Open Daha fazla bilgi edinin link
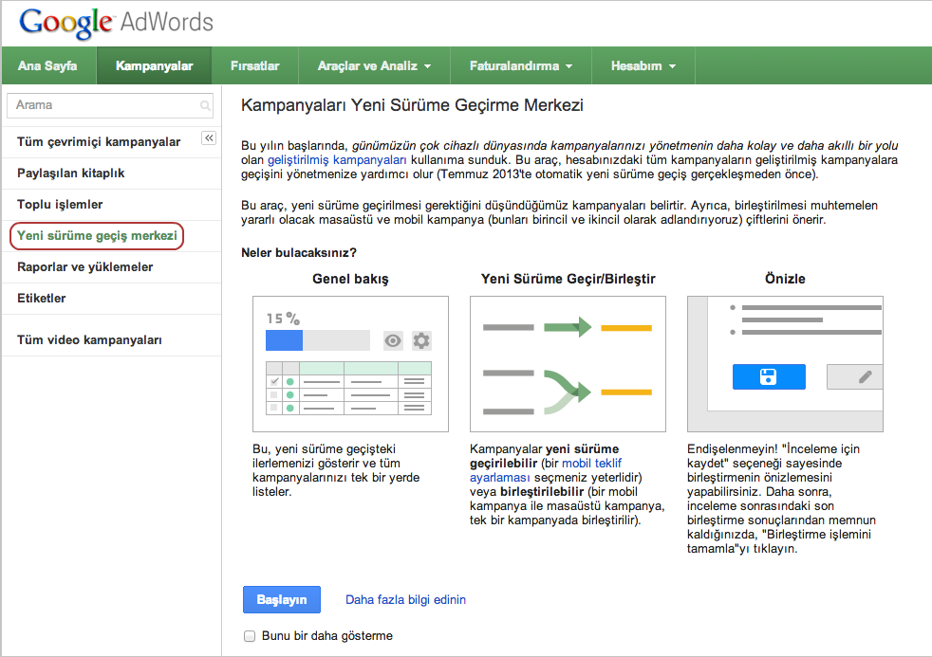The image size is (932, 657). click(405, 600)
